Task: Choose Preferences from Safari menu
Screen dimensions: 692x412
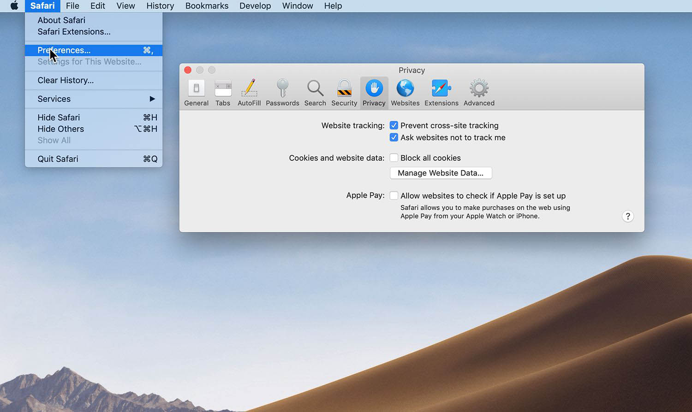Action: click(94, 50)
